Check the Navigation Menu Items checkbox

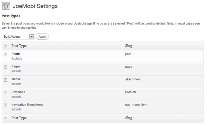[6, 105]
